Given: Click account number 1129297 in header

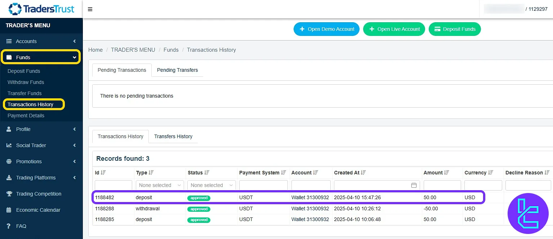Looking at the screenshot, I should coord(538,9).
